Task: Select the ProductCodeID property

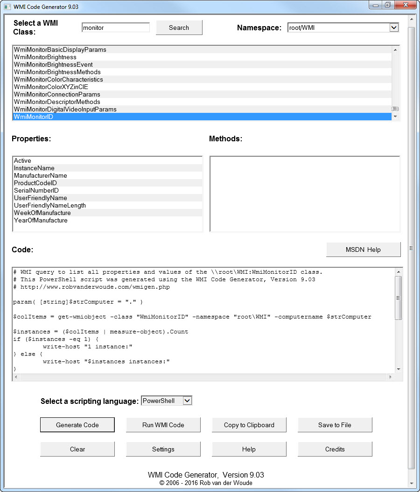Action: (x=107, y=183)
